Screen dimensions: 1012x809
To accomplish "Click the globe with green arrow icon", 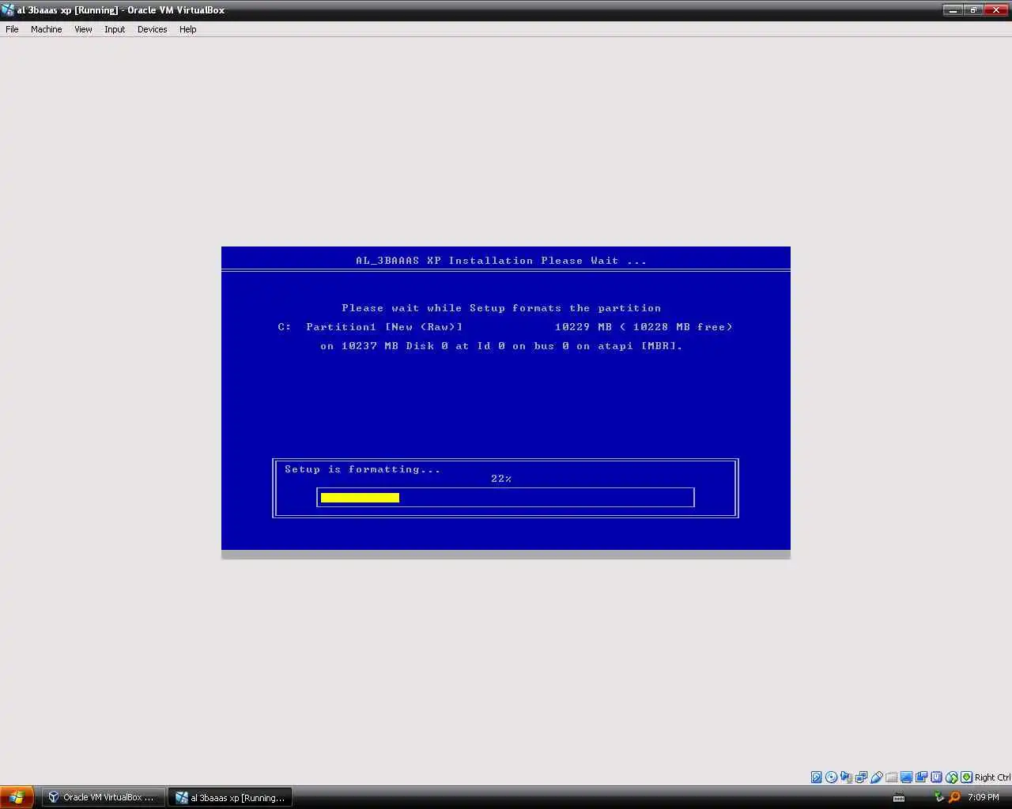I will pos(952,777).
